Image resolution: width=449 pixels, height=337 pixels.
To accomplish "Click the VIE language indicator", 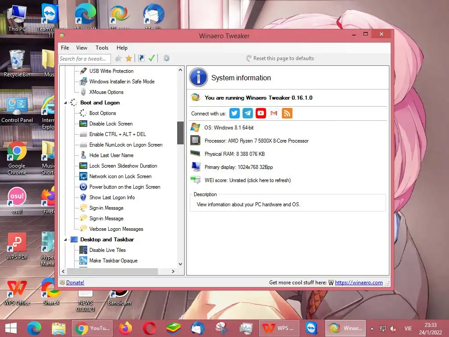I will (x=408, y=329).
